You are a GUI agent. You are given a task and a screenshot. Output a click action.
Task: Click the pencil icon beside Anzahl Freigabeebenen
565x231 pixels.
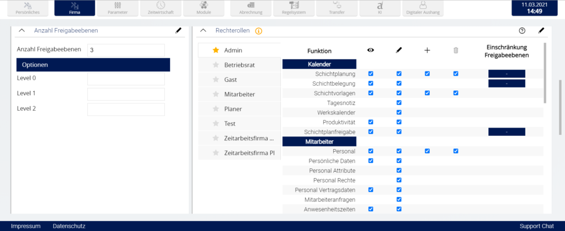pyautogui.click(x=178, y=31)
